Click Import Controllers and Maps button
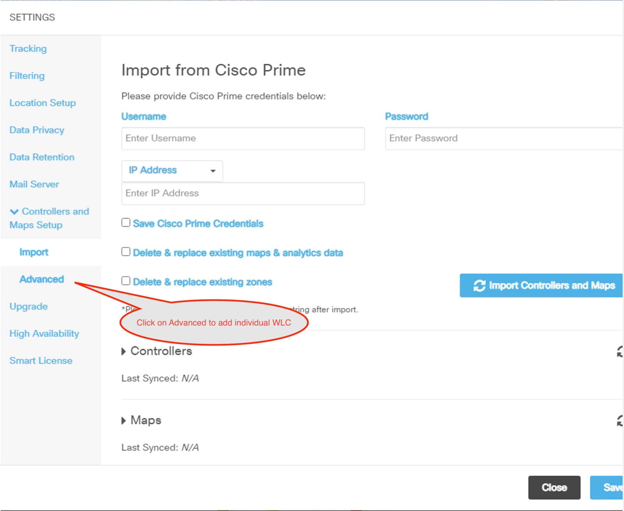624x511 pixels. 541,285
